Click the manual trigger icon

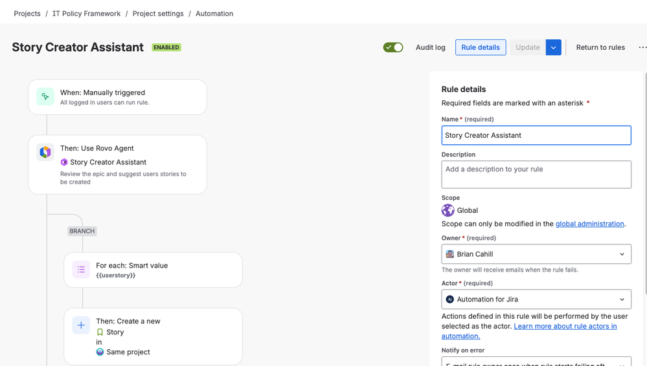click(45, 97)
